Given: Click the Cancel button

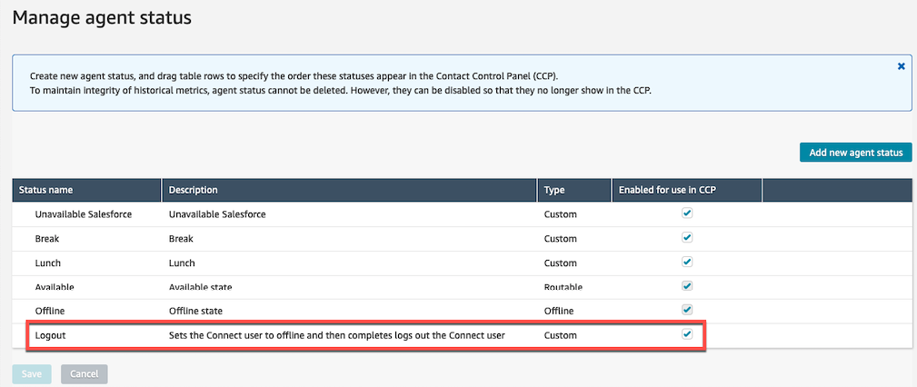Looking at the screenshot, I should tap(85, 374).
